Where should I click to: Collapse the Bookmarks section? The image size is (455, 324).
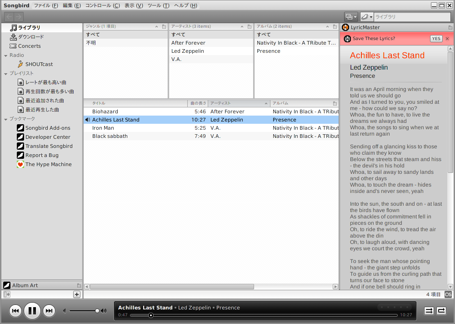pos(5,119)
